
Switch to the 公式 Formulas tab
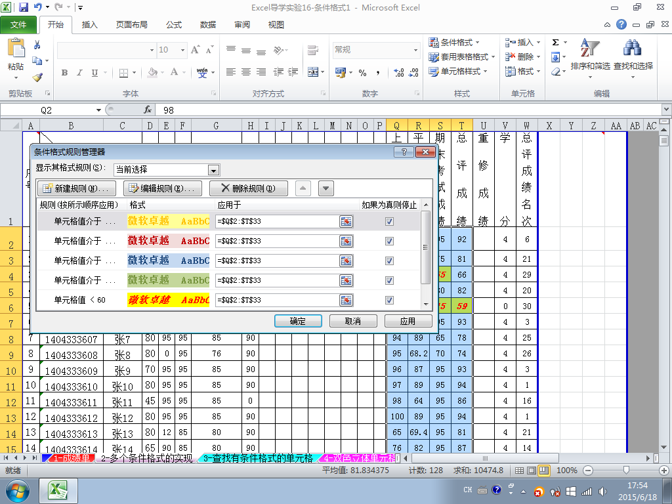pos(173,25)
